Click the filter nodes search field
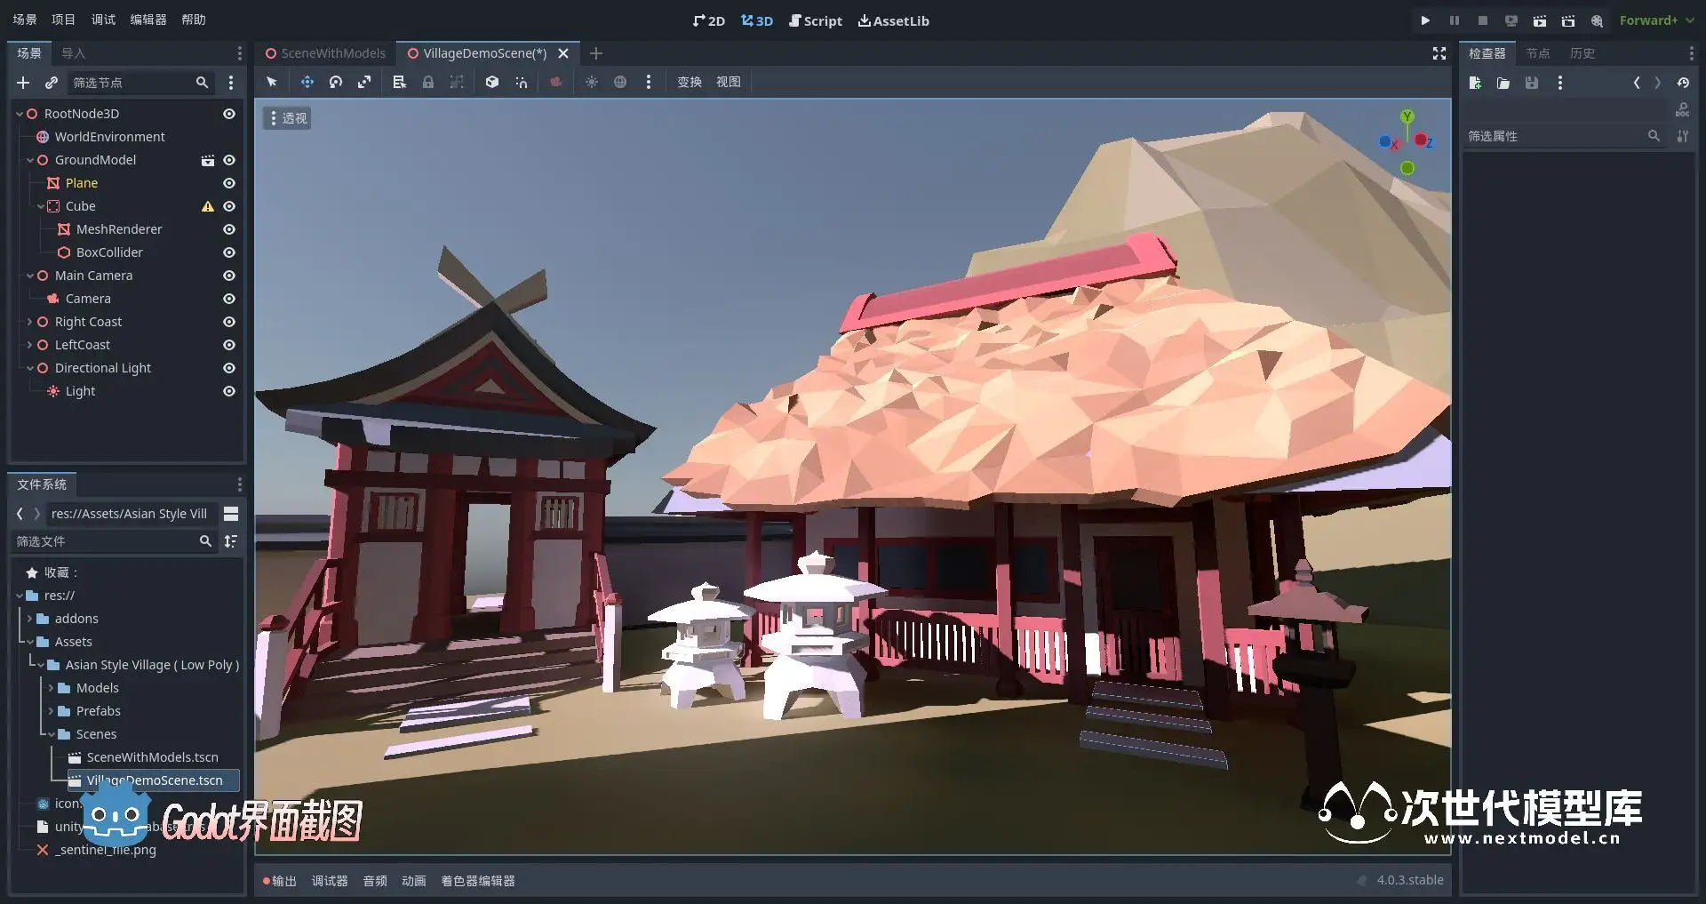This screenshot has width=1706, height=904. 132,83
